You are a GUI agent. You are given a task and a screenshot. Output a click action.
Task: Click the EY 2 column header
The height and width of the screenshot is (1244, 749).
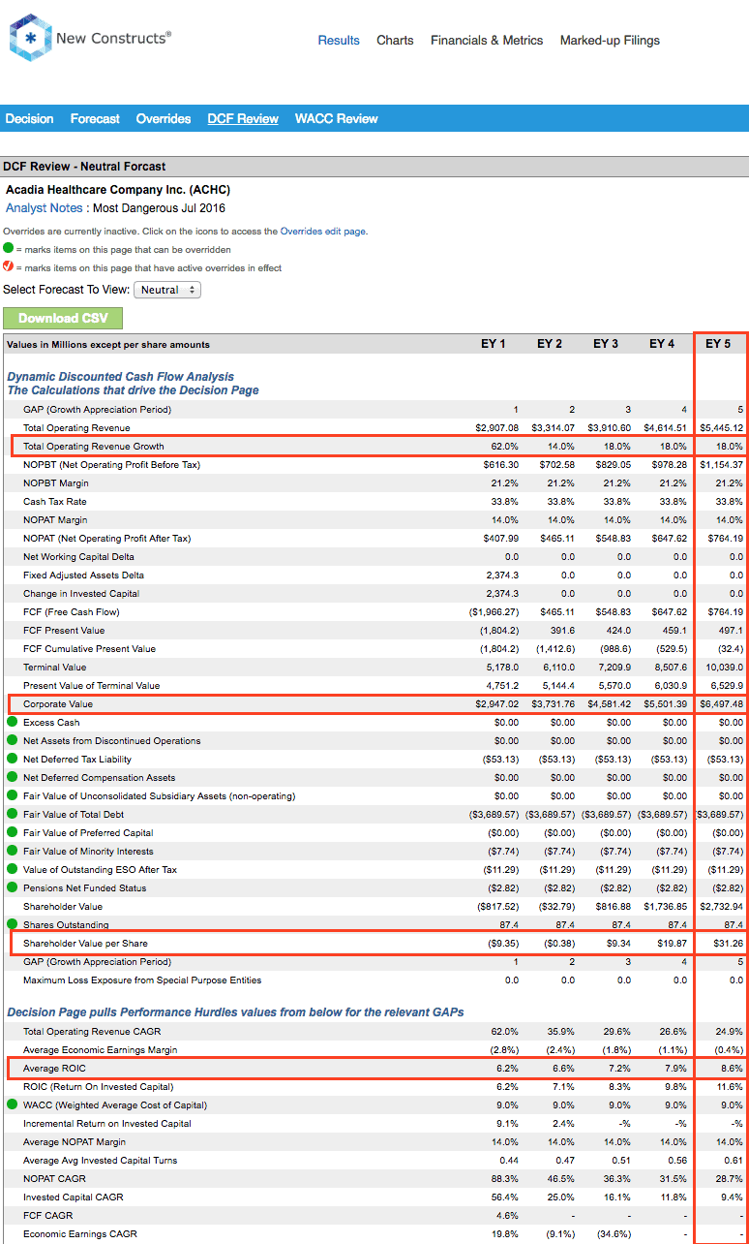pos(550,344)
